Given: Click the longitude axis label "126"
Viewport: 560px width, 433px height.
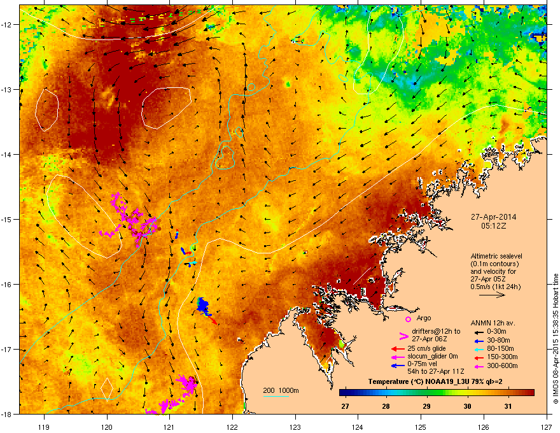Looking at the screenshot, I should pos(484,427).
